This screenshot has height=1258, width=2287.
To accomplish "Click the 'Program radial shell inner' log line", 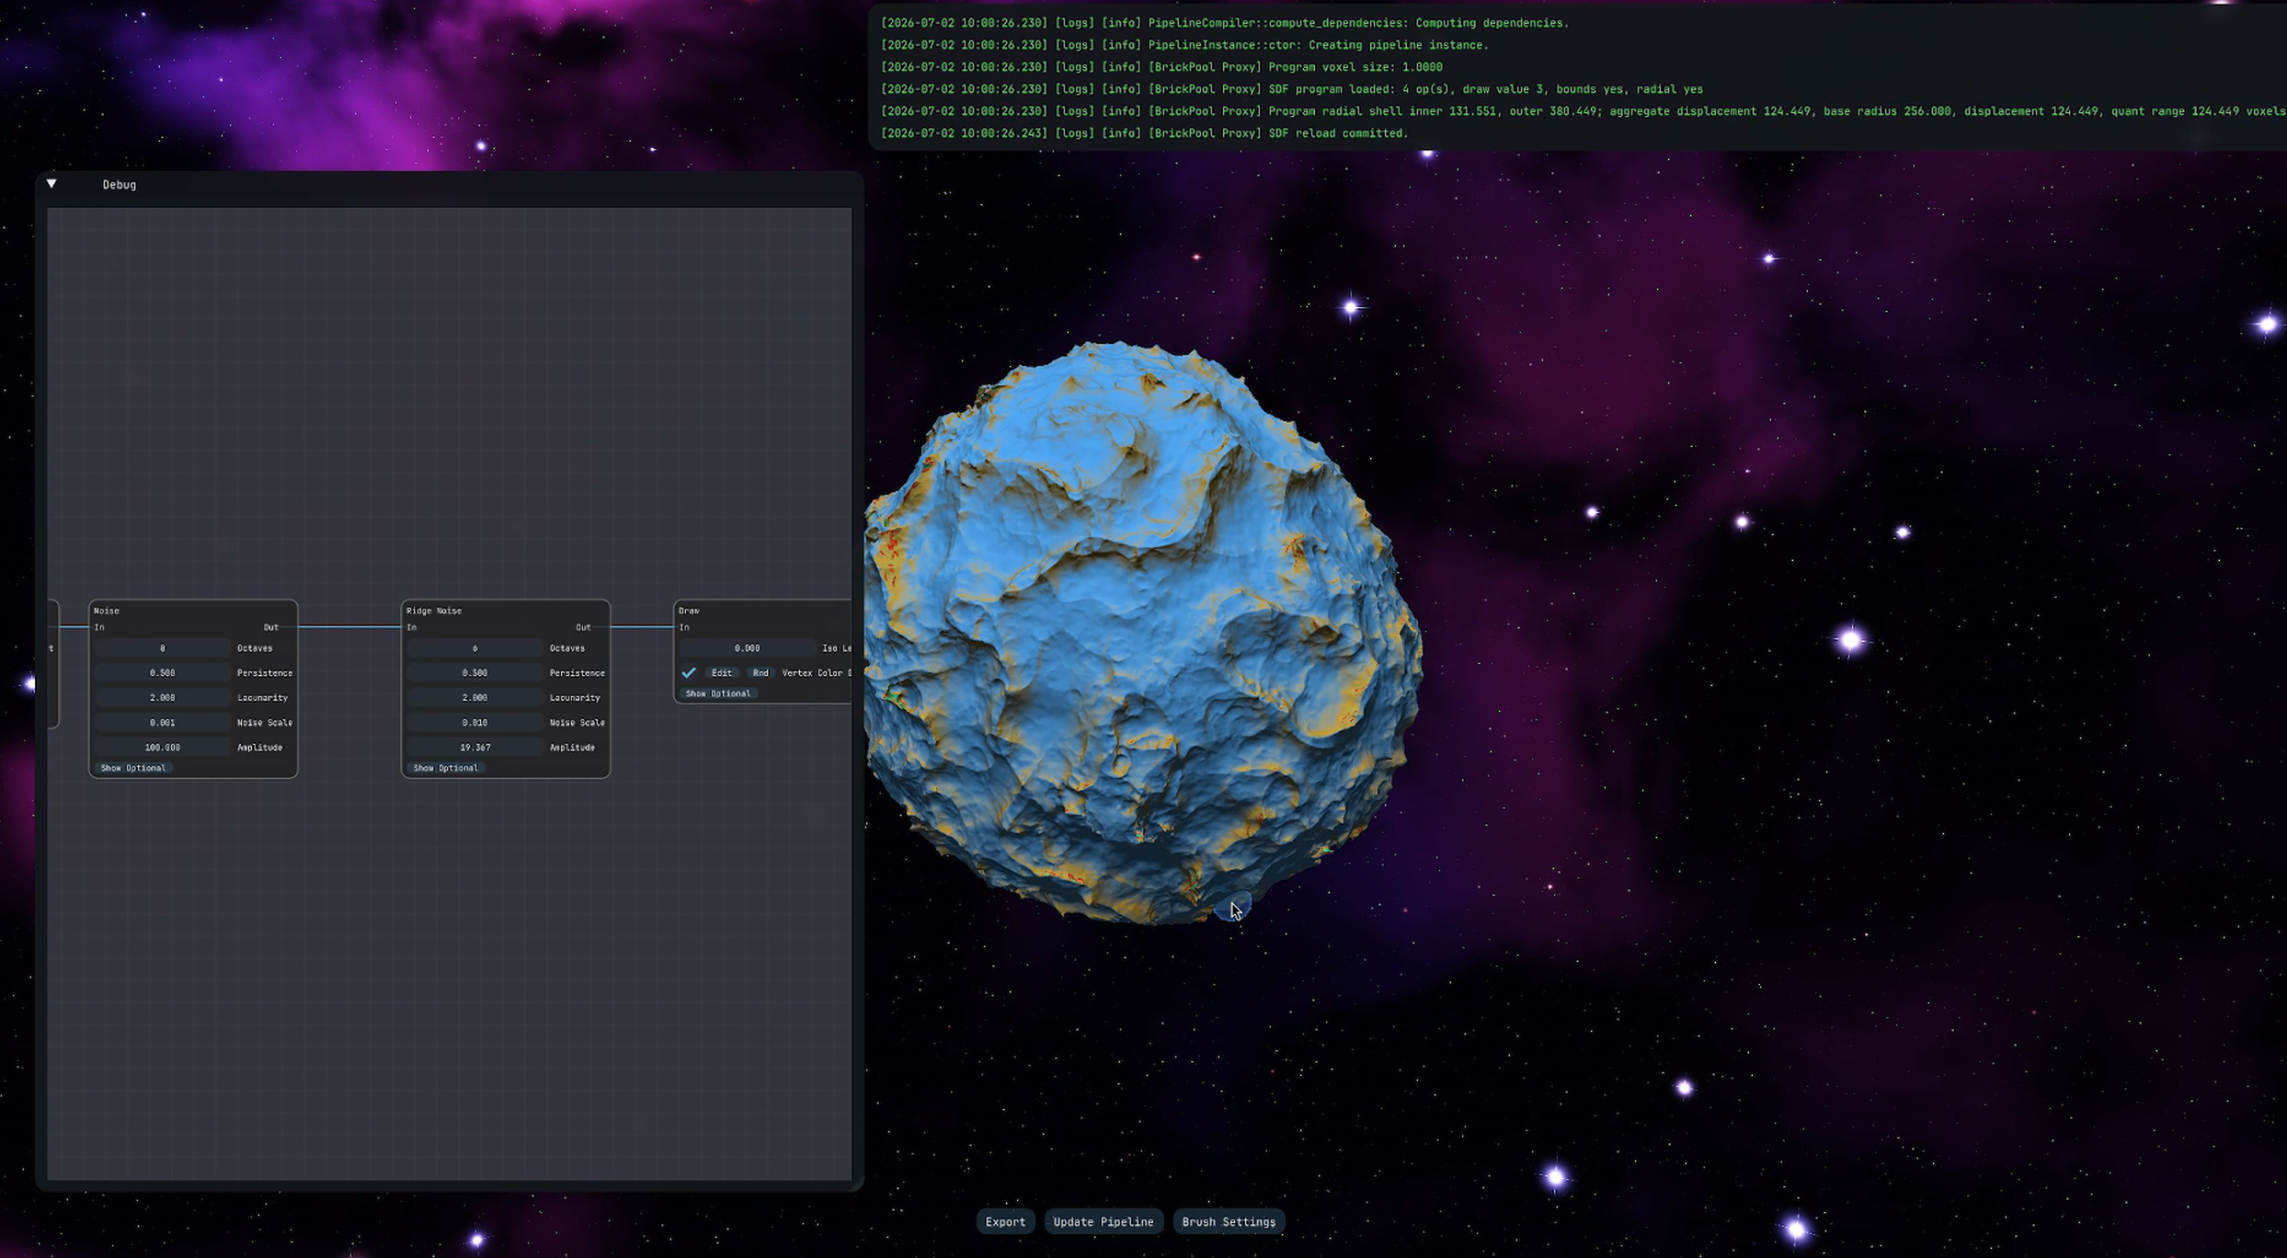I will (1583, 111).
